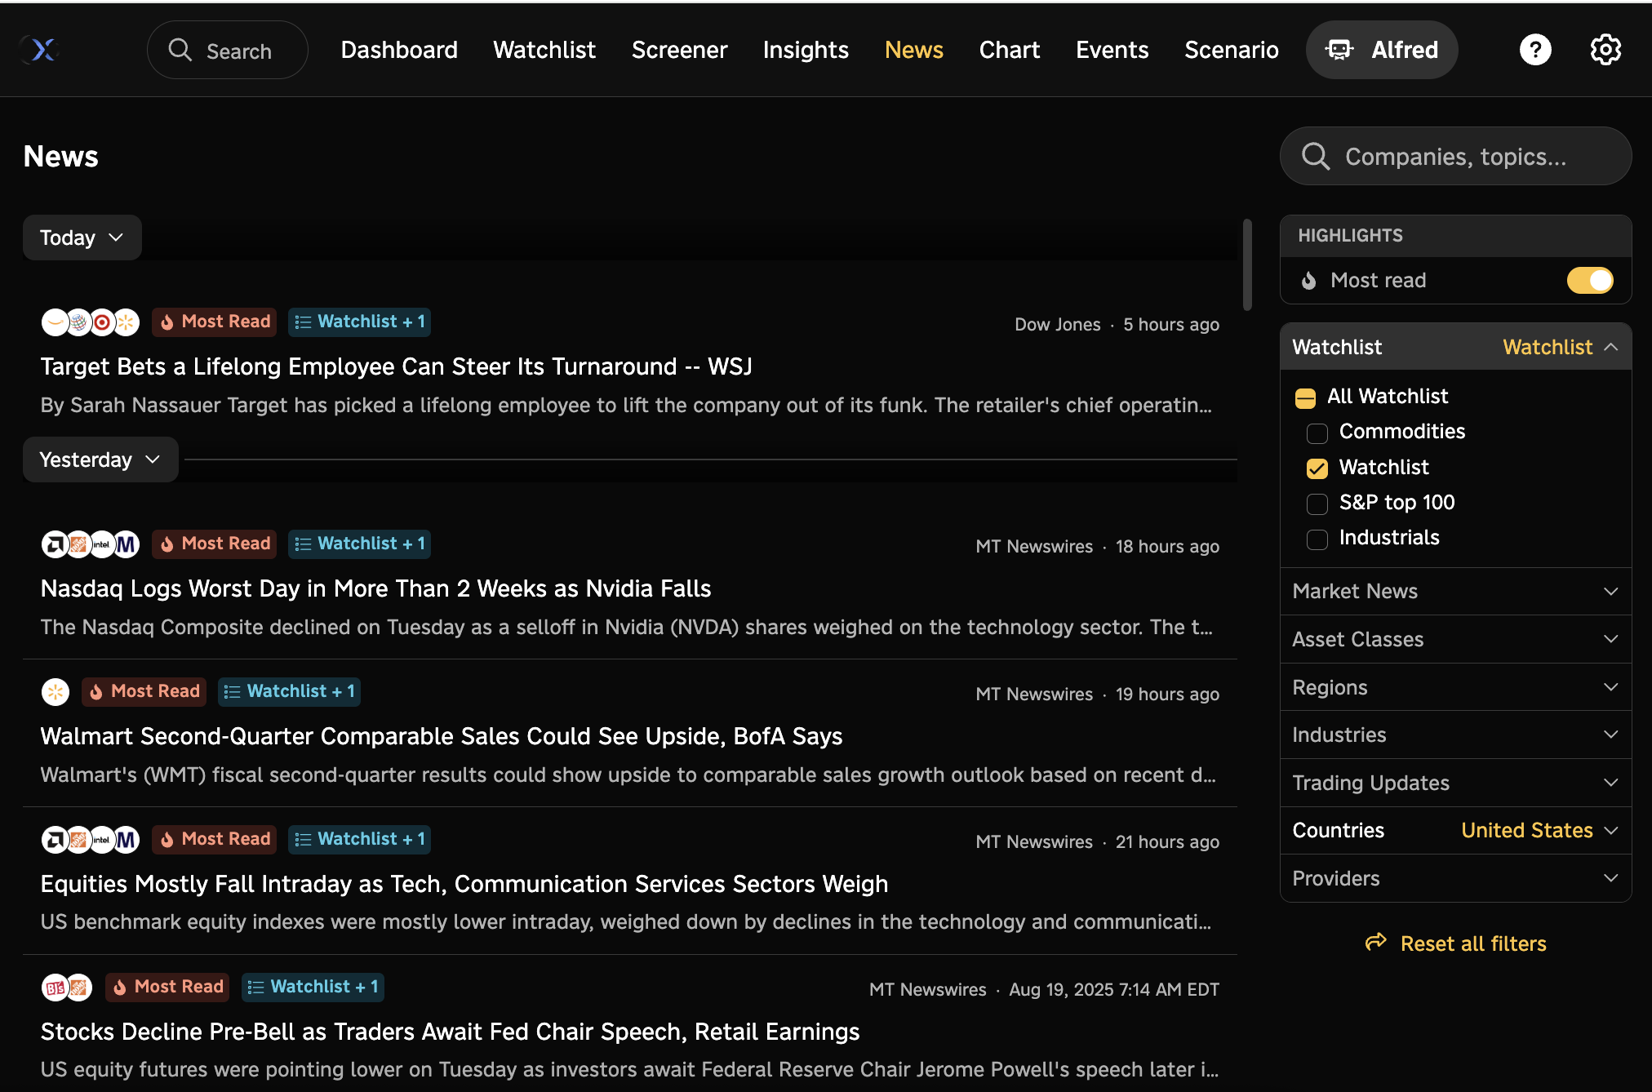The image size is (1652, 1092).
Task: Click Most Read badge on Stocks Decline article
Action: 167,987
